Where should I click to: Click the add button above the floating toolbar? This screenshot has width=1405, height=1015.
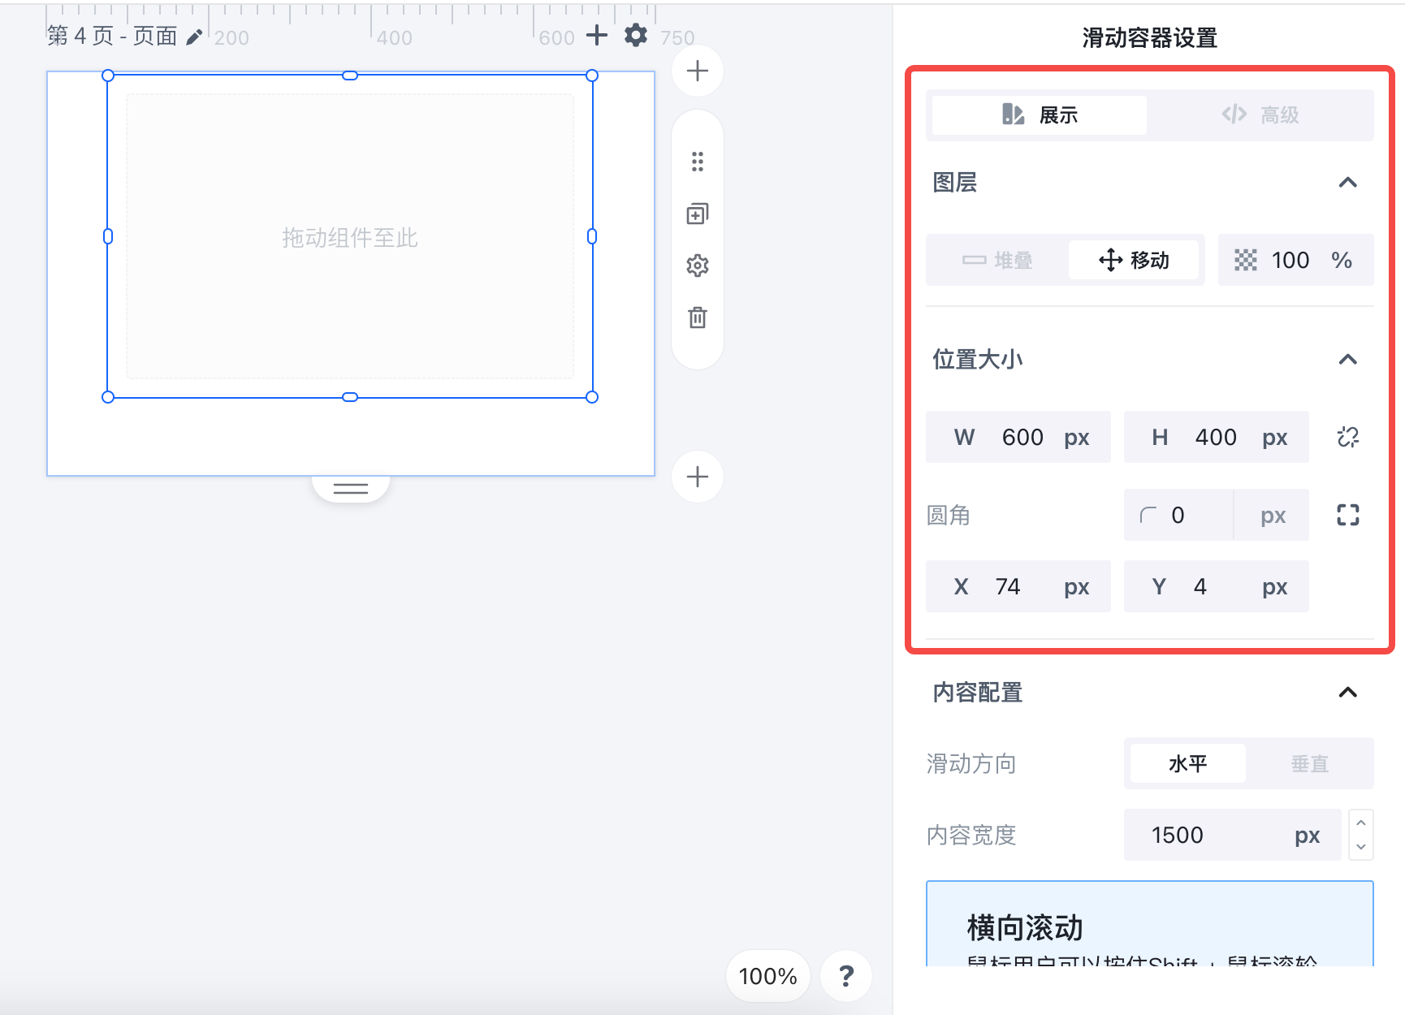(x=698, y=71)
